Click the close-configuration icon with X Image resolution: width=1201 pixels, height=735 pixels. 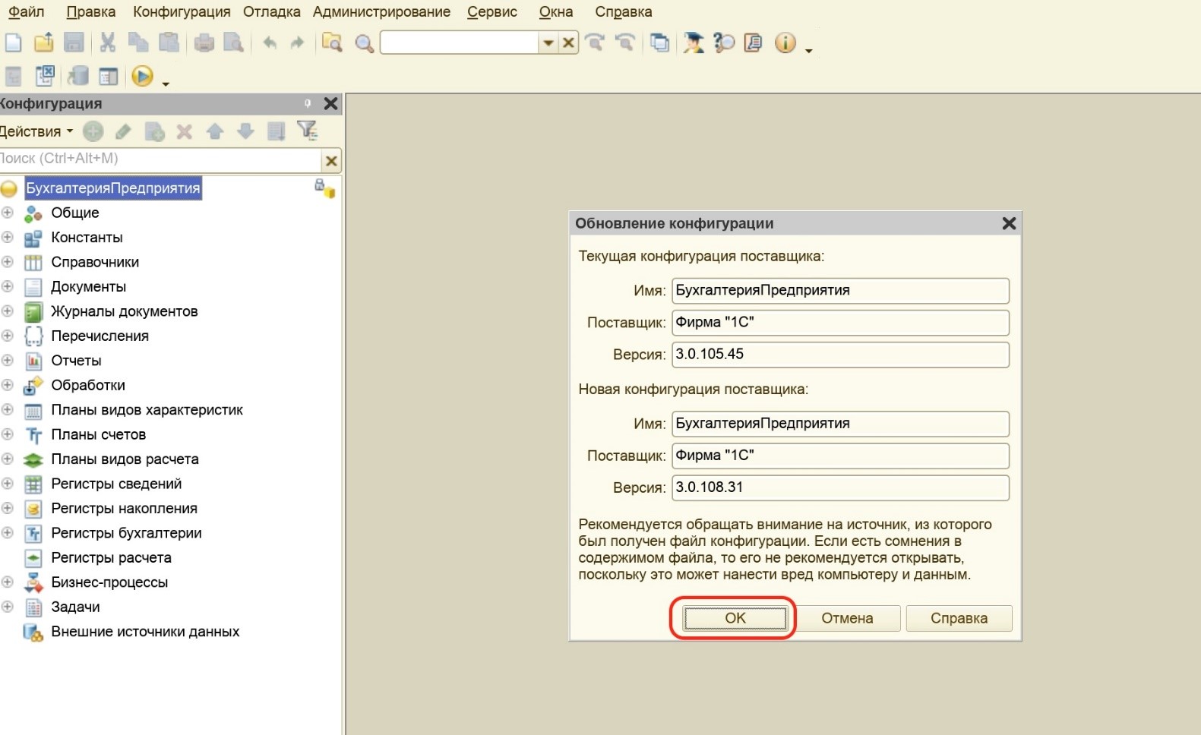(x=46, y=75)
